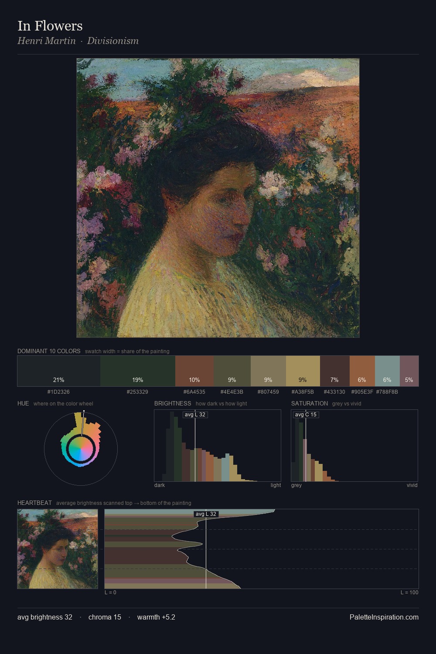Screen dimensions: 436x654
Task: Click the 'DOMINANT 10 COLORS' heading
Action: pyautogui.click(x=49, y=351)
